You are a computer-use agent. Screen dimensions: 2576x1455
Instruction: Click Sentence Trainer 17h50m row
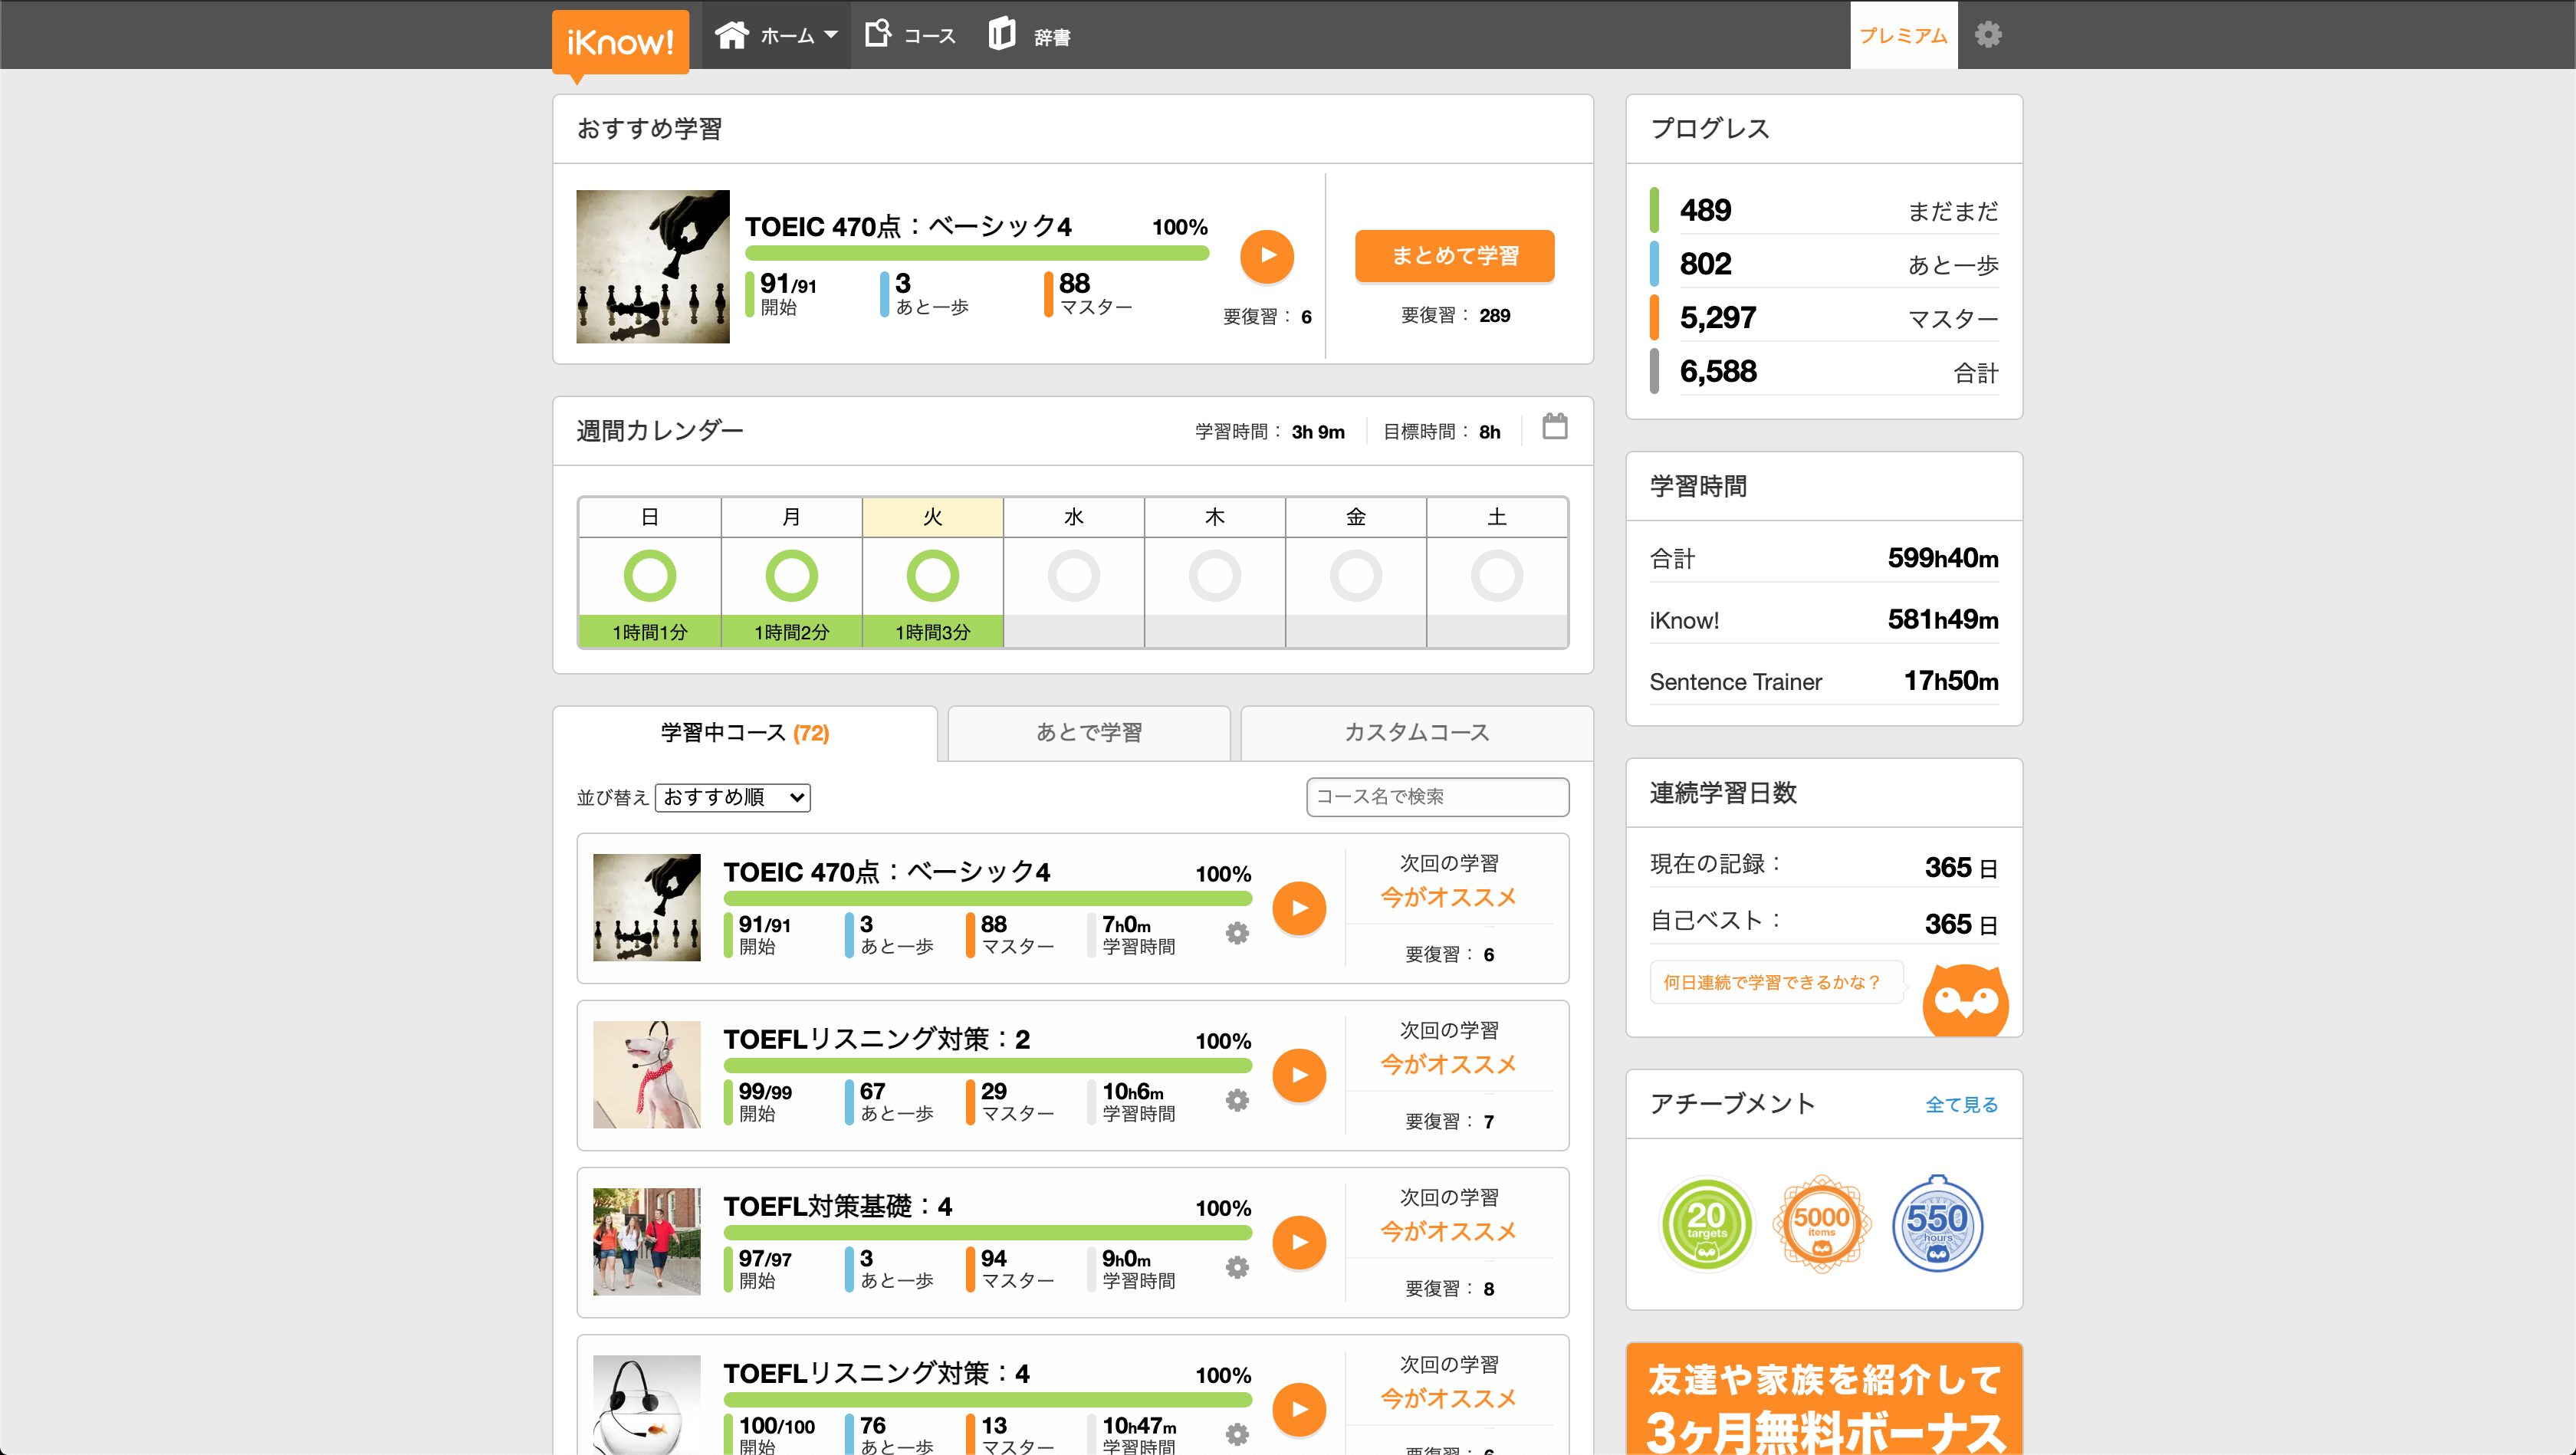coord(1824,681)
